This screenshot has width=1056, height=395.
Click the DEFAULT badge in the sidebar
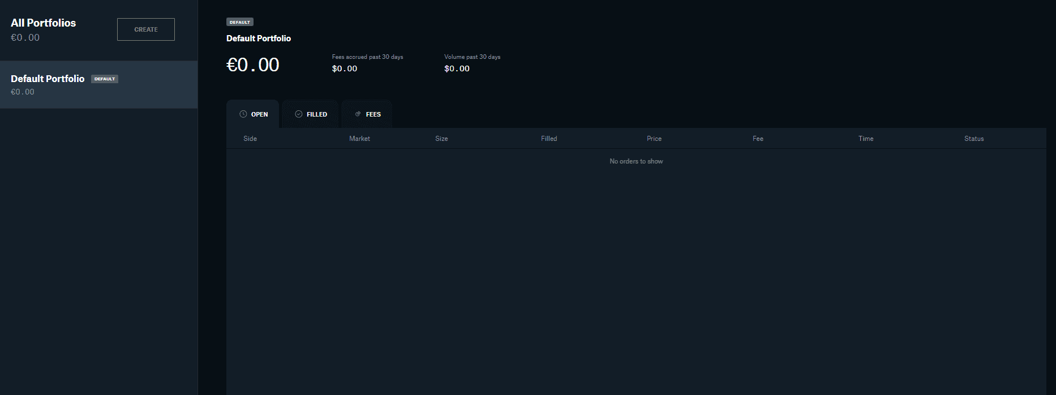click(x=105, y=79)
